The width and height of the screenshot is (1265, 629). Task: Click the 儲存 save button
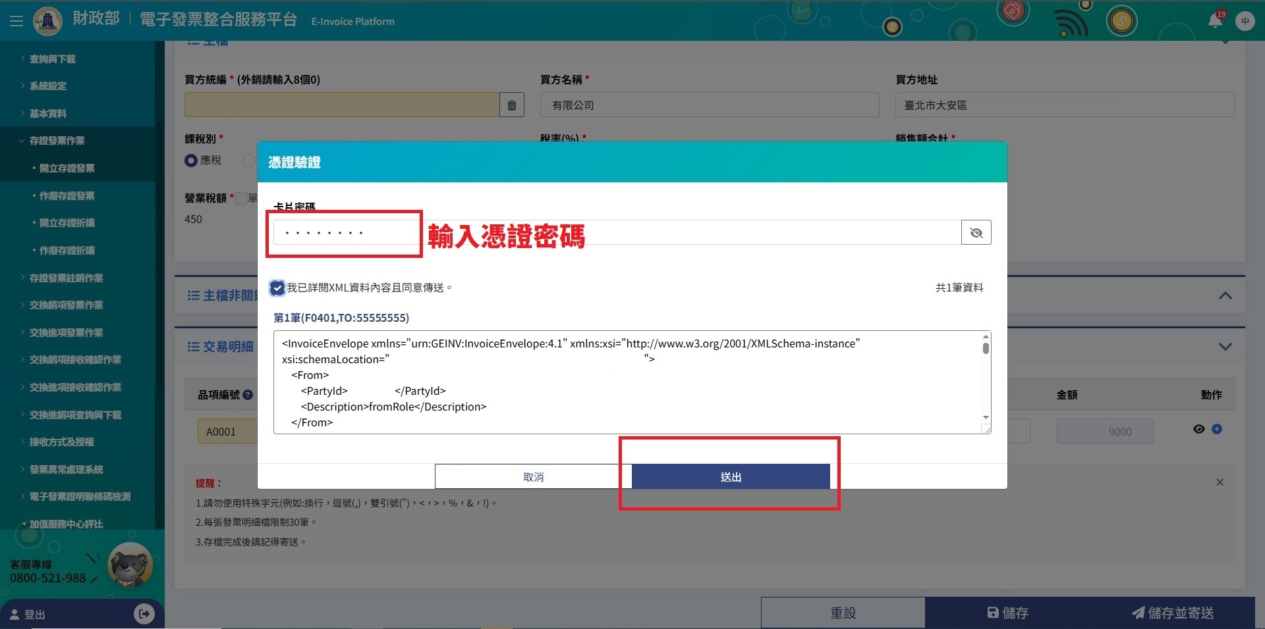coord(1007,613)
